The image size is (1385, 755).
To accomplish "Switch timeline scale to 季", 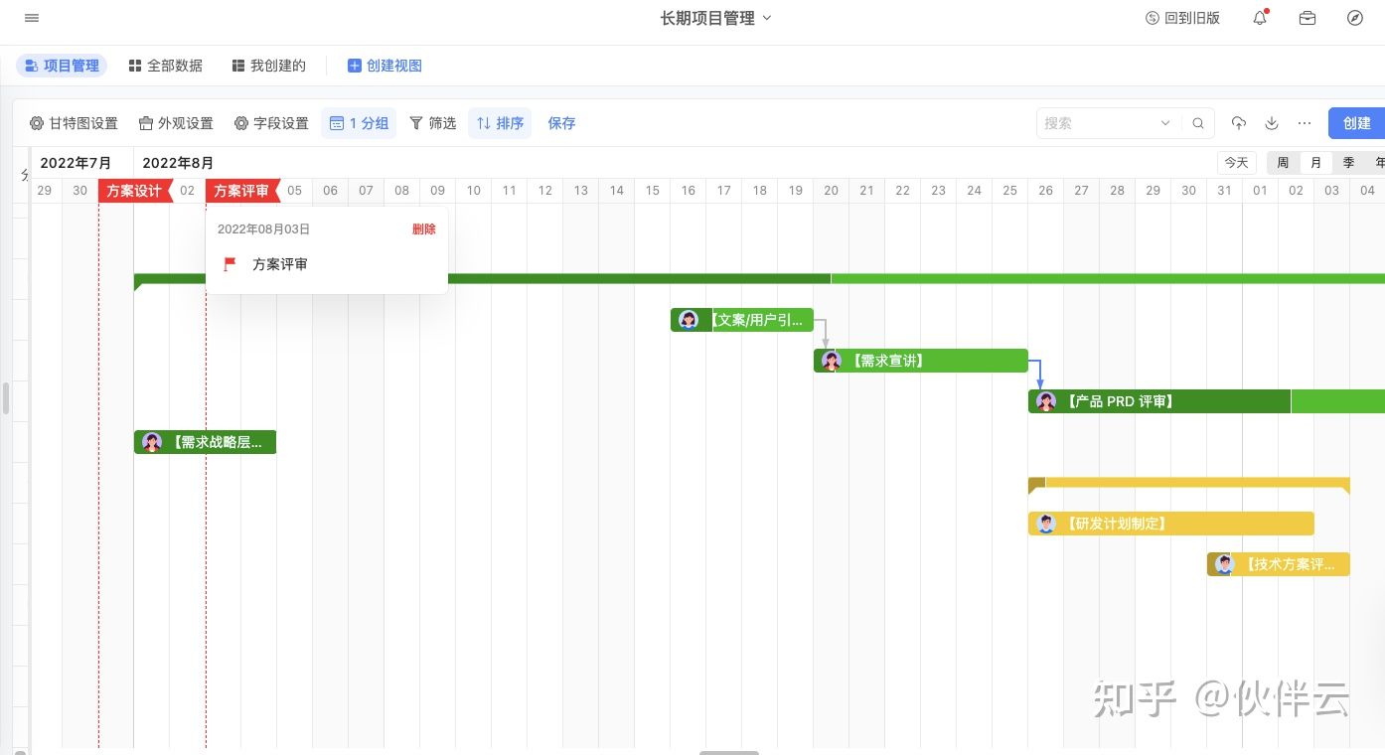I will (1348, 163).
